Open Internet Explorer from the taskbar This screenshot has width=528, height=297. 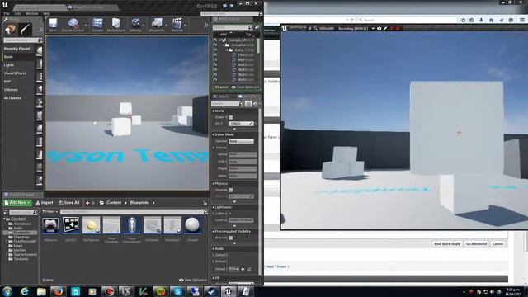(24, 291)
